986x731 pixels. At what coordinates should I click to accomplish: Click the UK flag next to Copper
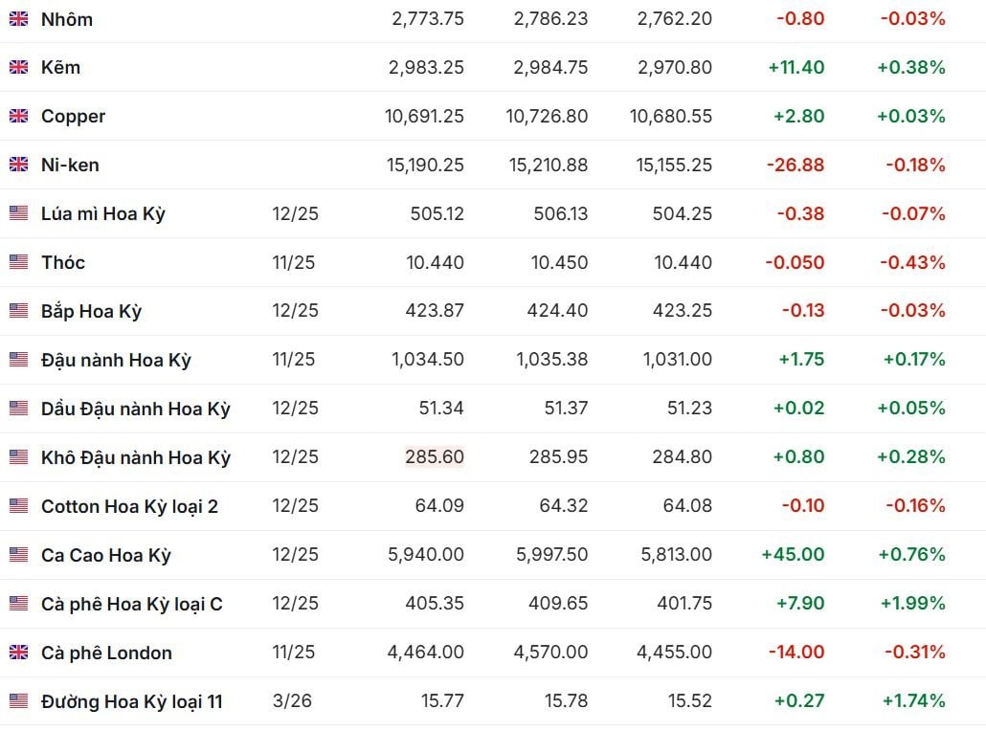pyautogui.click(x=18, y=117)
